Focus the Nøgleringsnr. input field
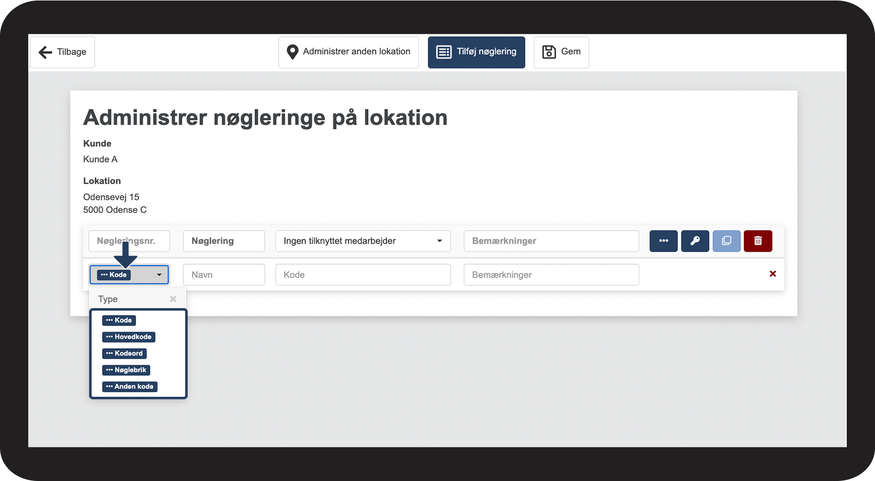The image size is (875, 481). coord(129,241)
